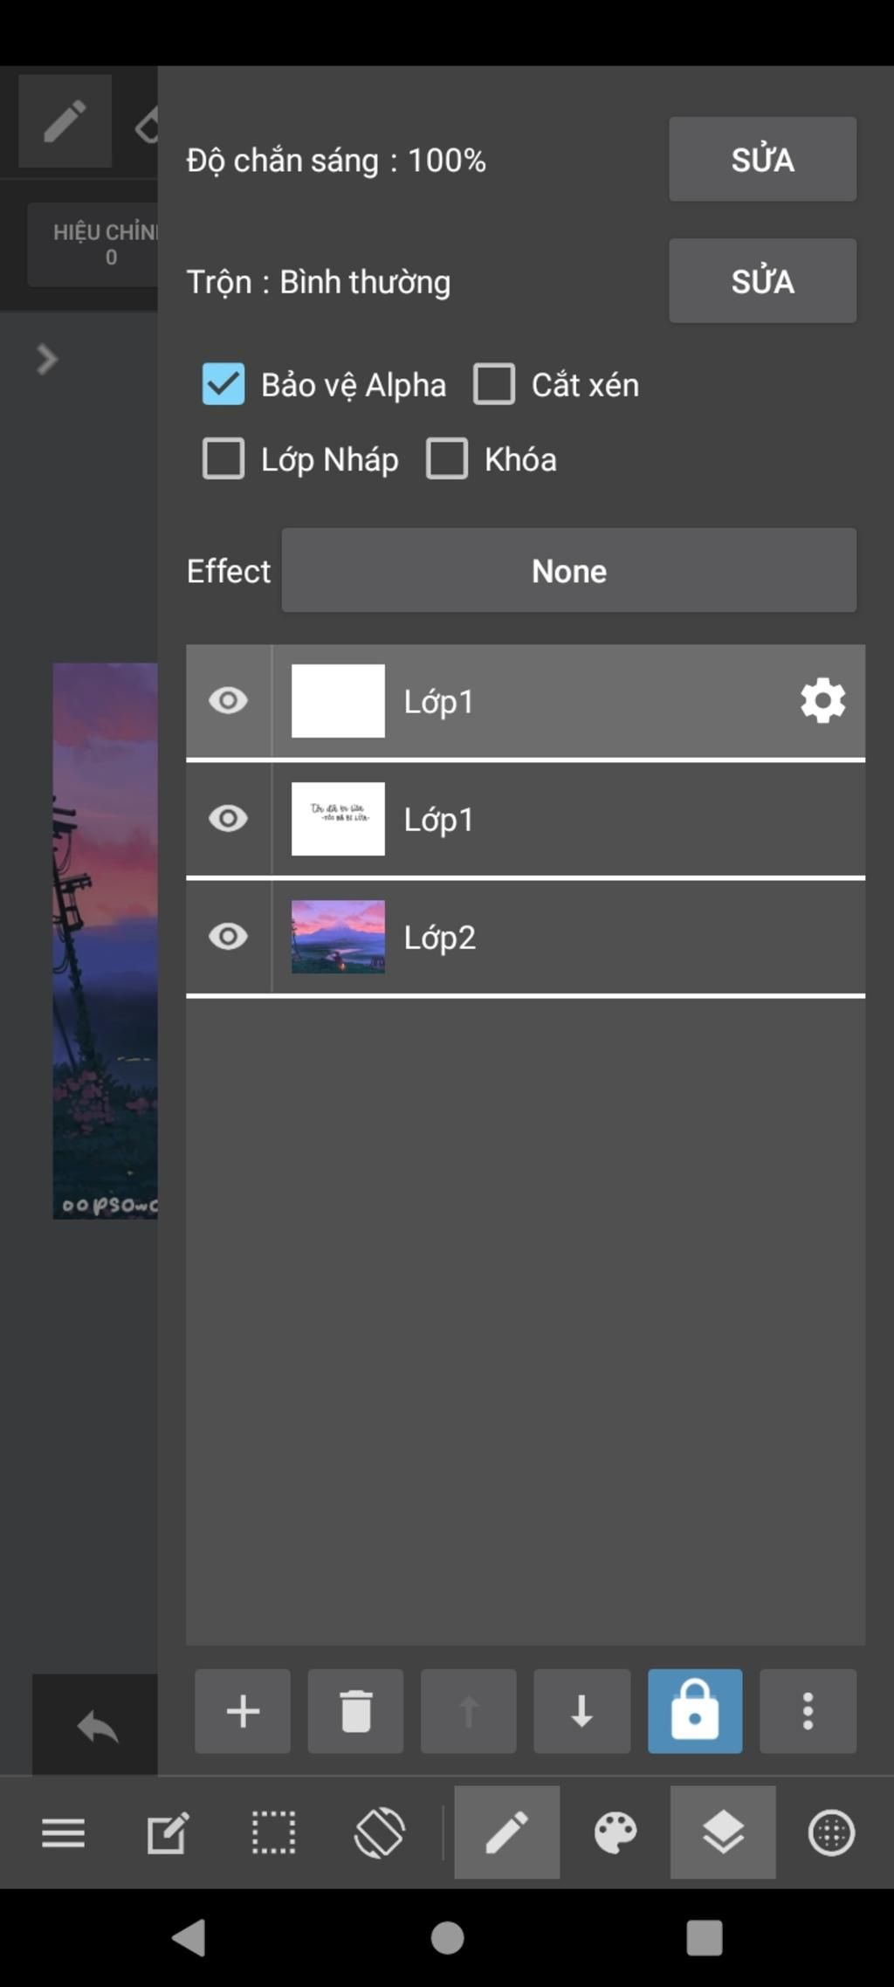Tap the undo arrow

97,1726
